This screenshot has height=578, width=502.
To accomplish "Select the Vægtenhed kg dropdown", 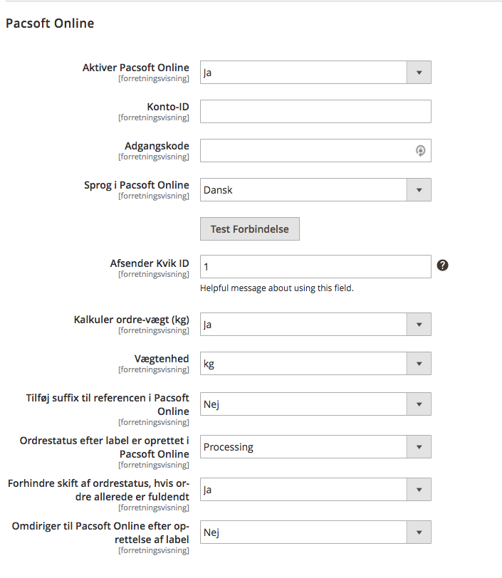I will [315, 364].
